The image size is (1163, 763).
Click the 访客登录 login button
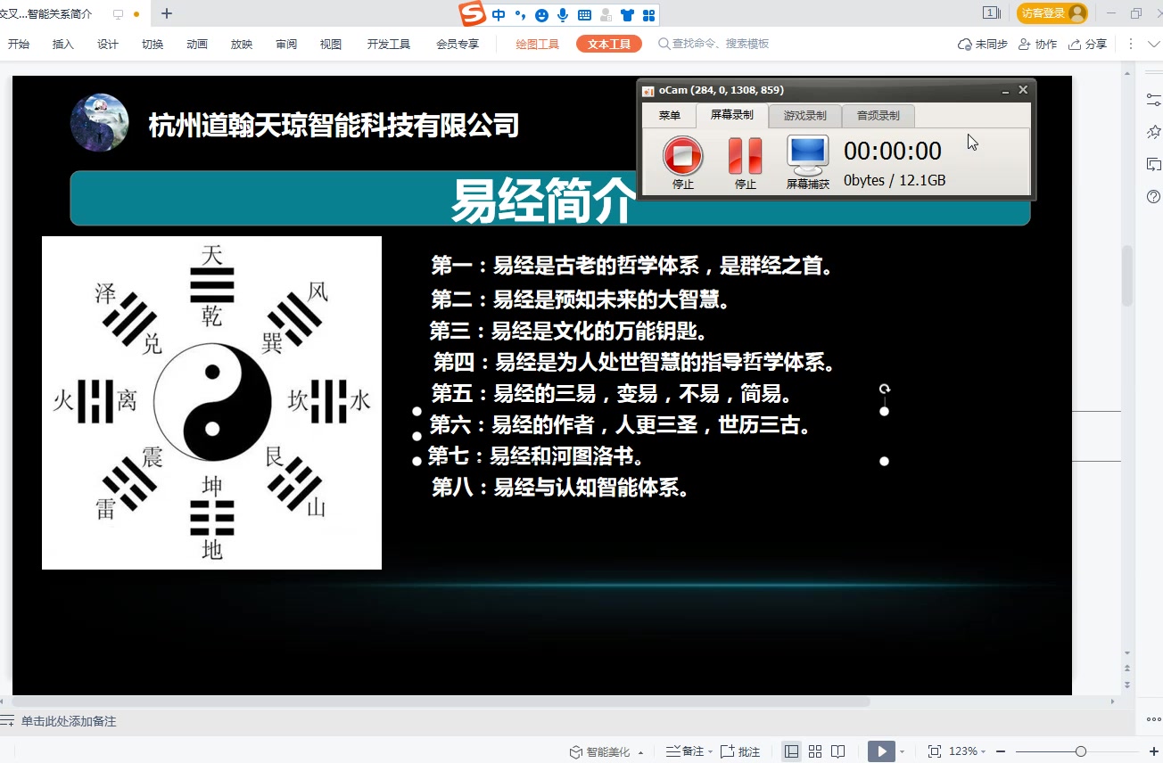coord(1052,13)
